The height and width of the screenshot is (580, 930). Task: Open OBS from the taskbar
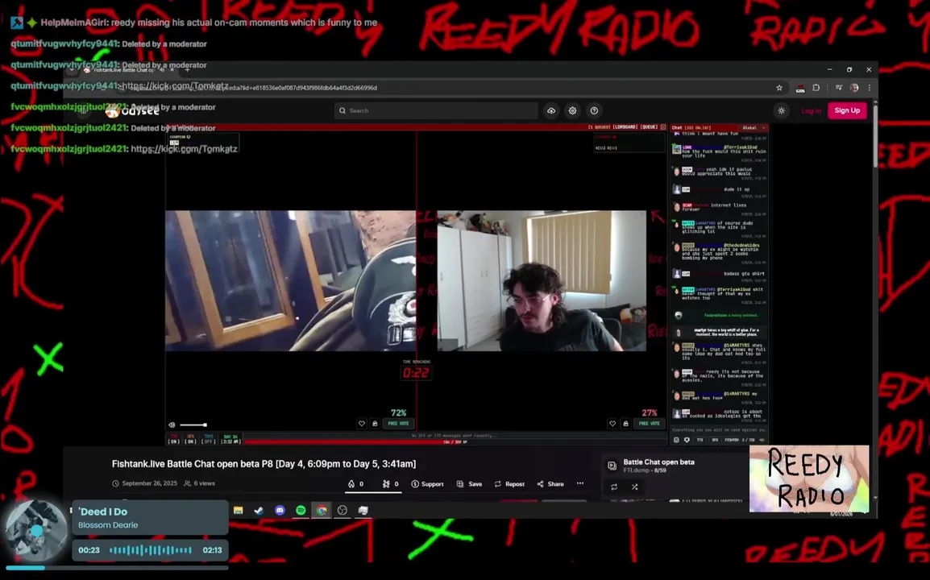click(x=343, y=510)
